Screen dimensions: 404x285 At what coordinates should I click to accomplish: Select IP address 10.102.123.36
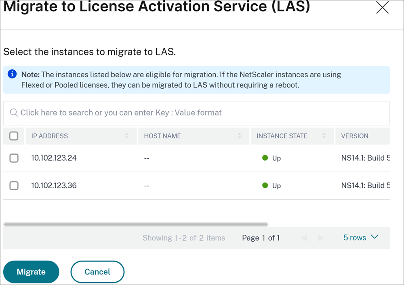54,185
